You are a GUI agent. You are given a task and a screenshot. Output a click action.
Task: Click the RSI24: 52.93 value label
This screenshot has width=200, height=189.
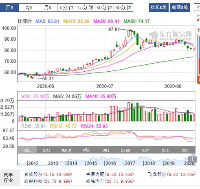[94, 126]
